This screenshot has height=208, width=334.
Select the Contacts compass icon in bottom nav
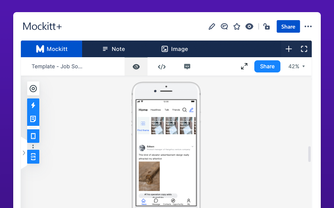pos(173,201)
